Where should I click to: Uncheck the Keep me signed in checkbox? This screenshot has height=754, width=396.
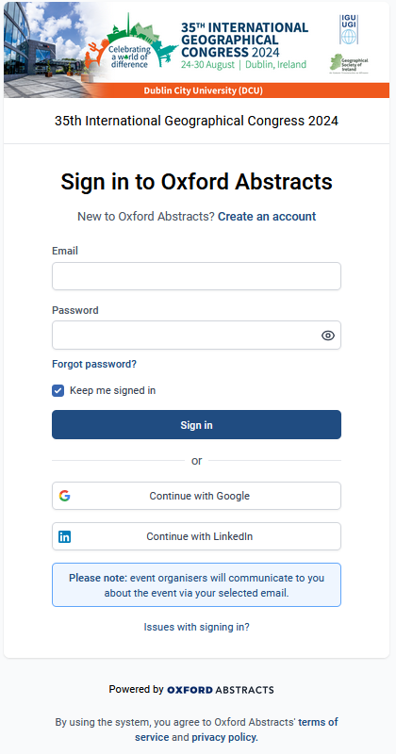click(58, 390)
